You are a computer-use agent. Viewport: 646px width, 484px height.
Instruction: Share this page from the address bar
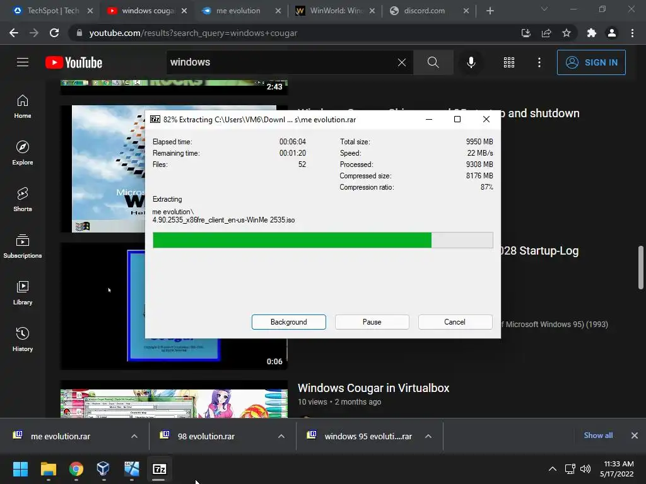pos(546,33)
